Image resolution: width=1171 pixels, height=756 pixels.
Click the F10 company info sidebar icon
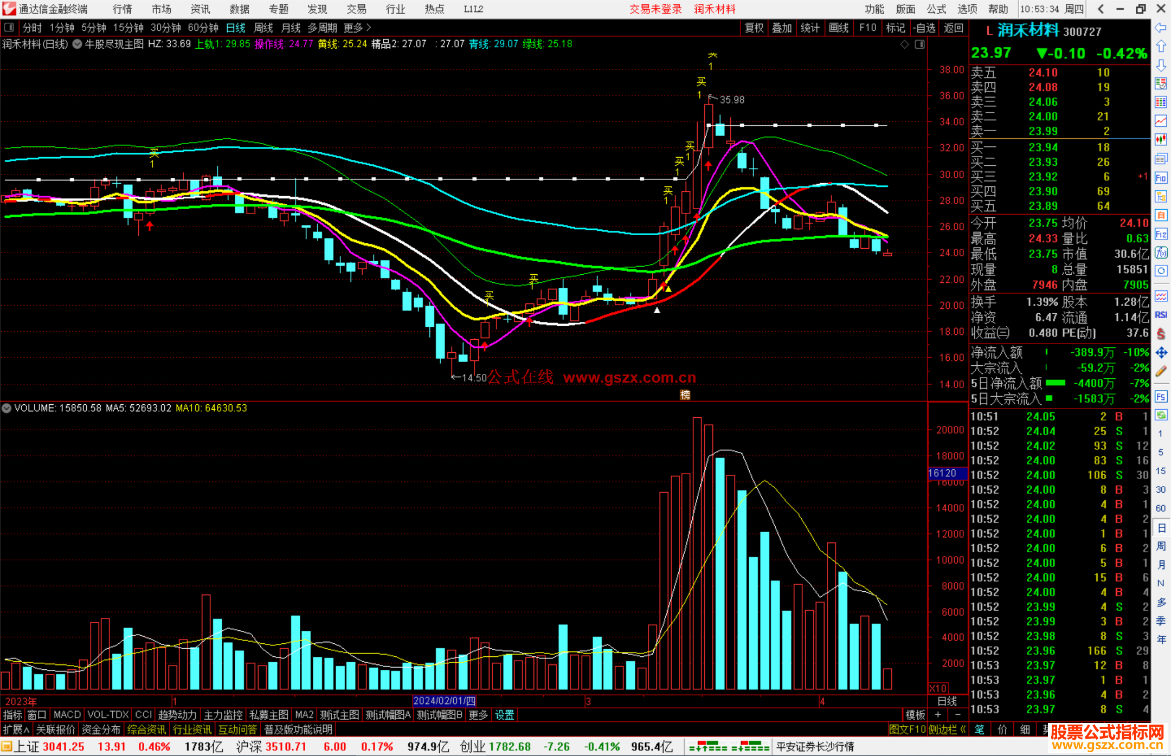pyautogui.click(x=1161, y=178)
